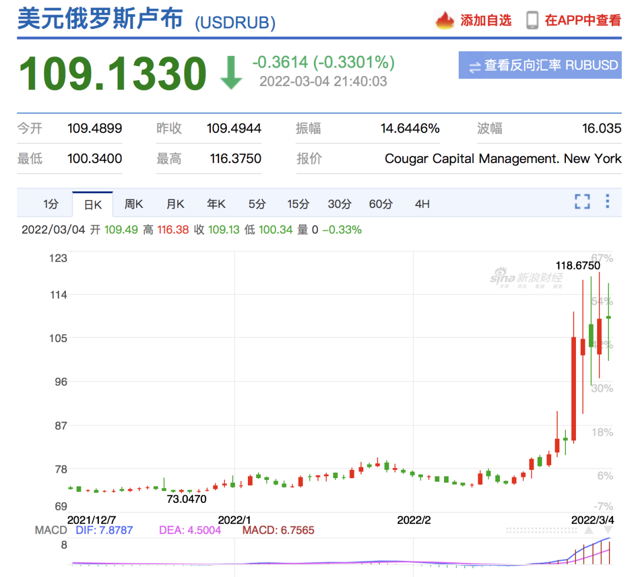
Task: Click the -0.3614 (-0.3301%) change value
Action: (x=323, y=62)
